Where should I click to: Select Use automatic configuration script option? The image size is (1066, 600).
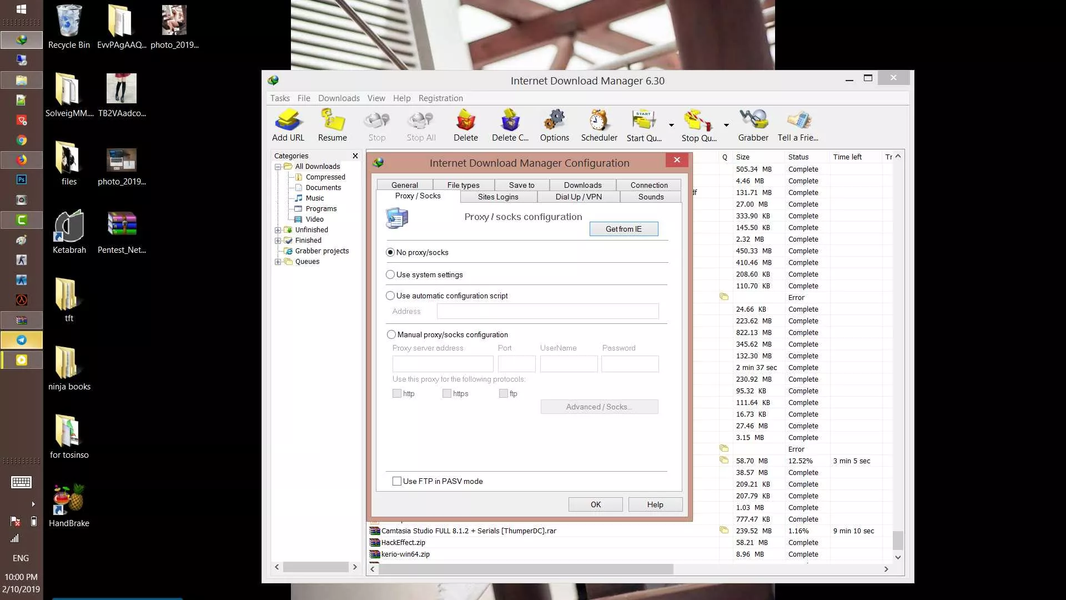390,296
